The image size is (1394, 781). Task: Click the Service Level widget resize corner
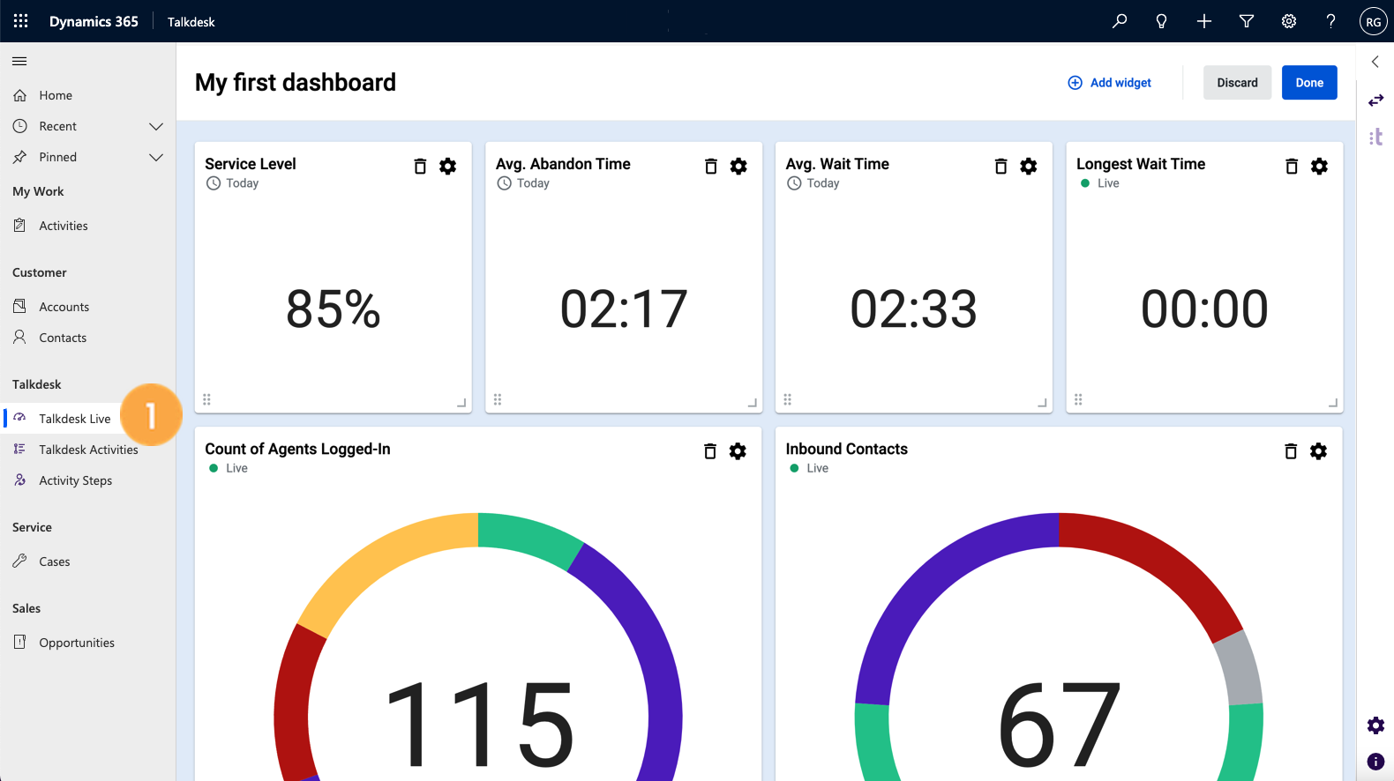click(461, 403)
